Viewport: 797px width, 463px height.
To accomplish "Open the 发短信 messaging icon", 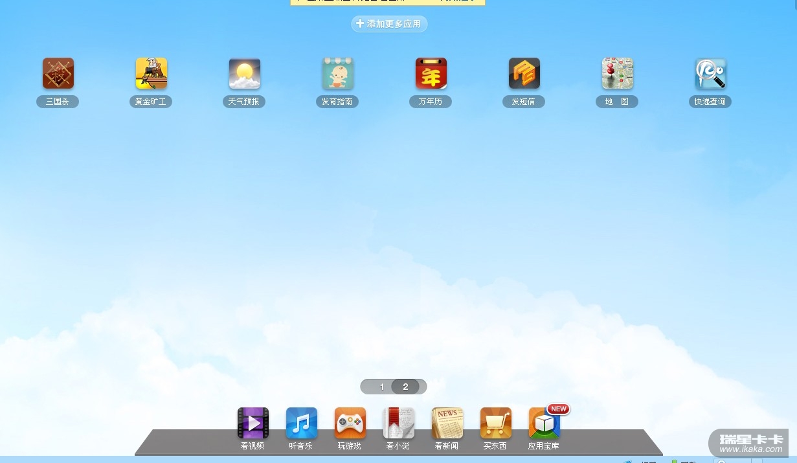I will tap(524, 74).
